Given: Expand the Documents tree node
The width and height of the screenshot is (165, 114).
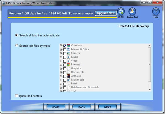Looking at the screenshot, I should pos(61,72).
